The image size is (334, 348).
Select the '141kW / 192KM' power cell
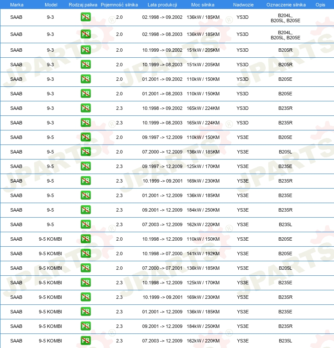coord(203,254)
